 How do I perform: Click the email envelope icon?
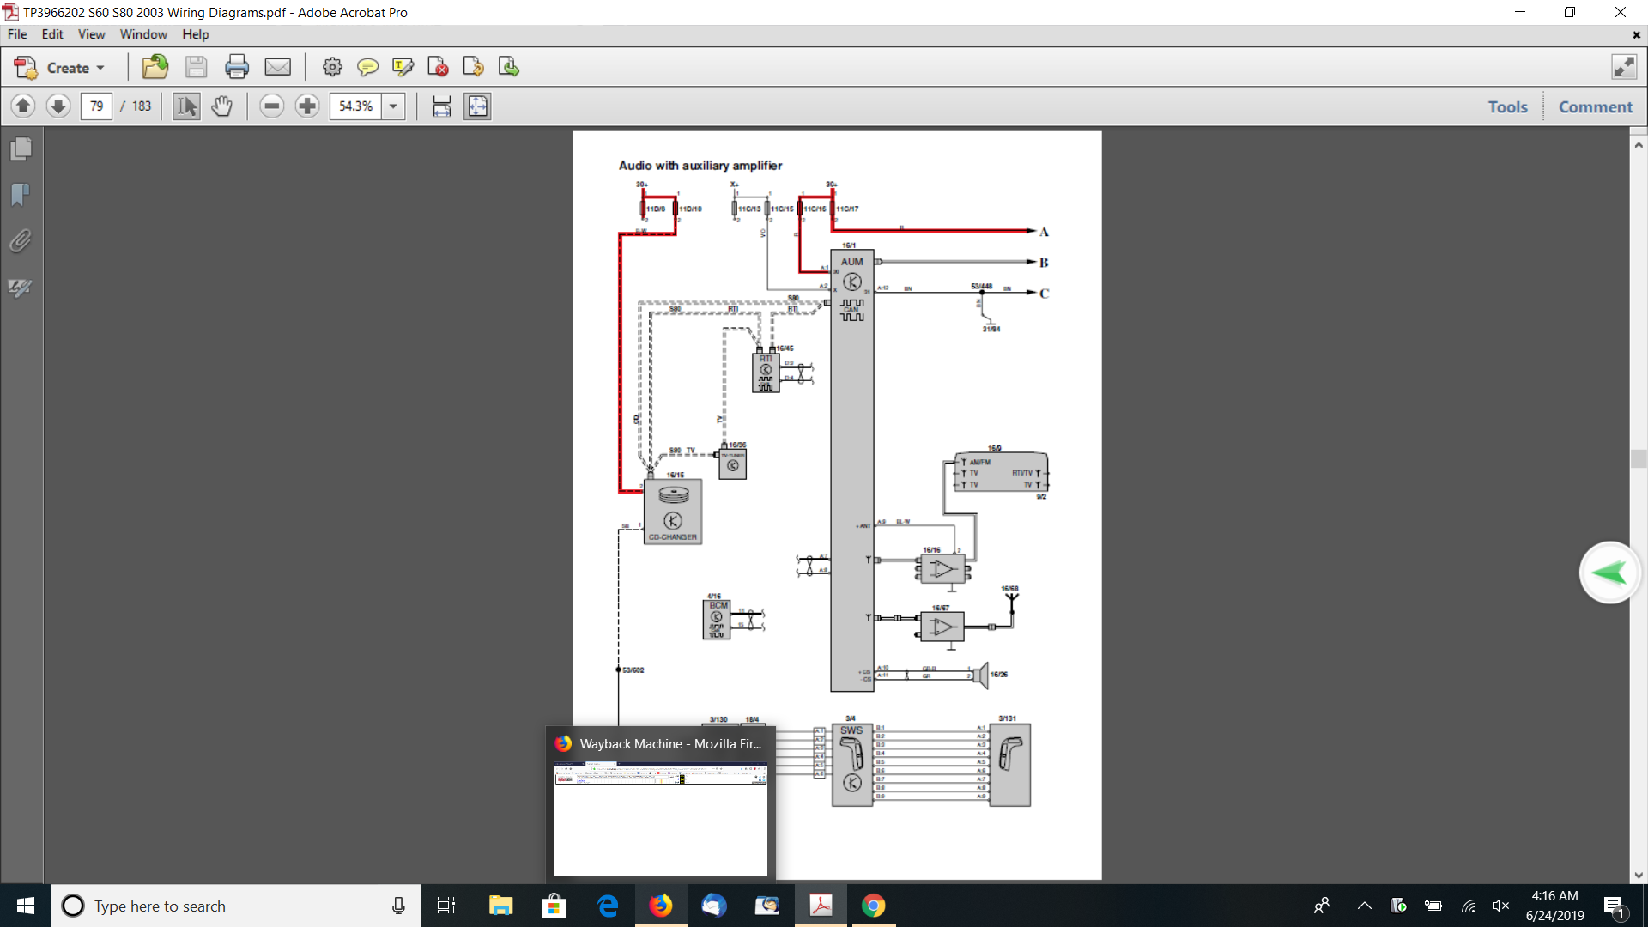(x=277, y=67)
